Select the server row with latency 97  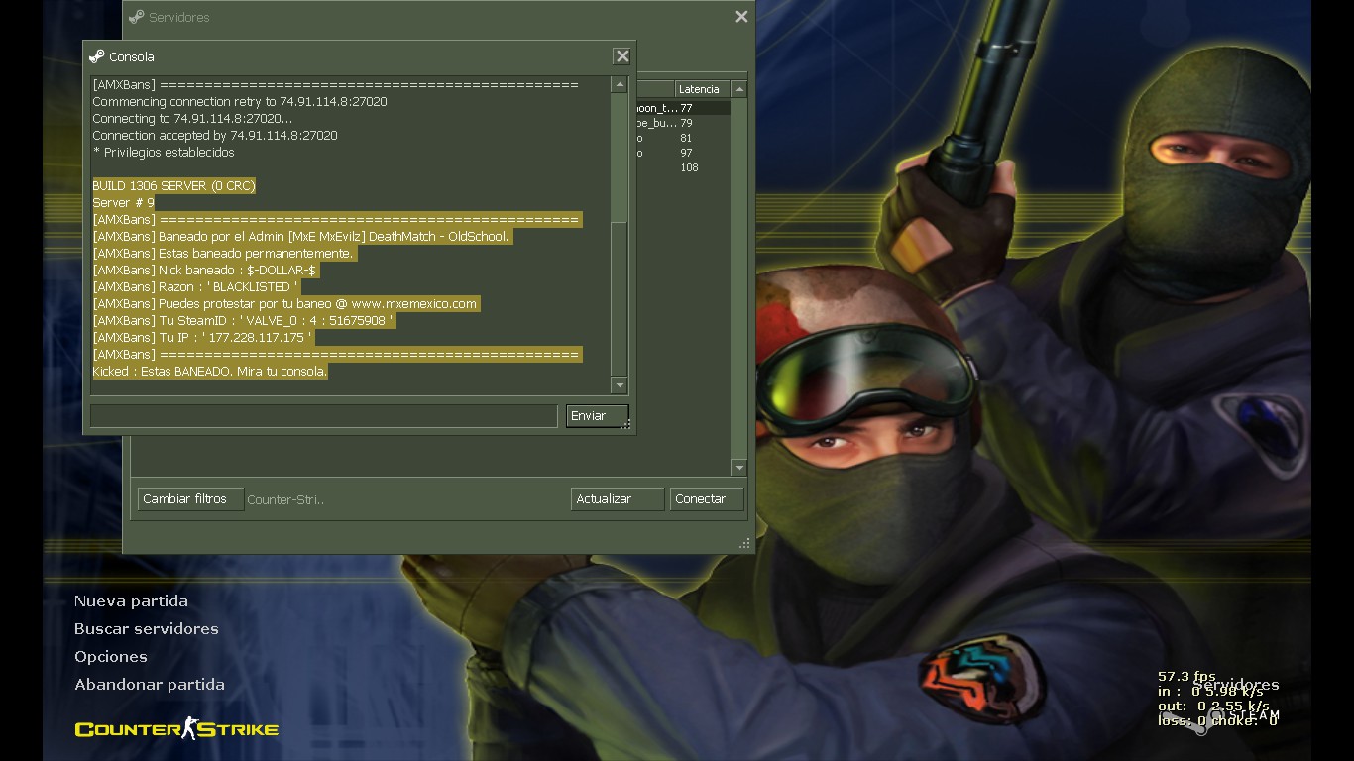(x=682, y=153)
